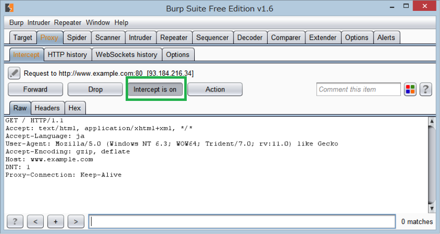Viewport: 440px width, 234px height.
Task: Click the plus search options button
Action: pyautogui.click(x=56, y=222)
